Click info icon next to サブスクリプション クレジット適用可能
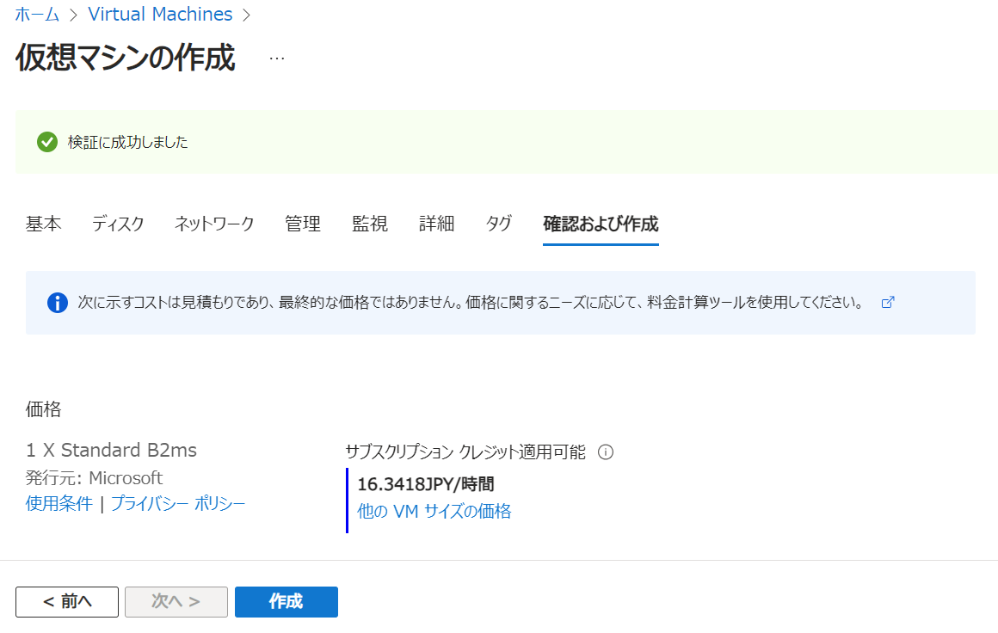Screen dimensions: 998x633 (x=605, y=452)
